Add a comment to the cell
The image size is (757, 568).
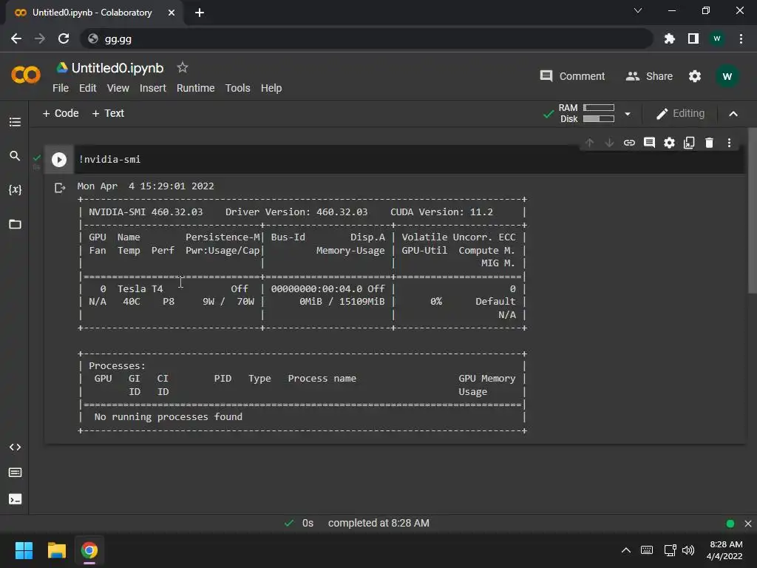coord(649,143)
